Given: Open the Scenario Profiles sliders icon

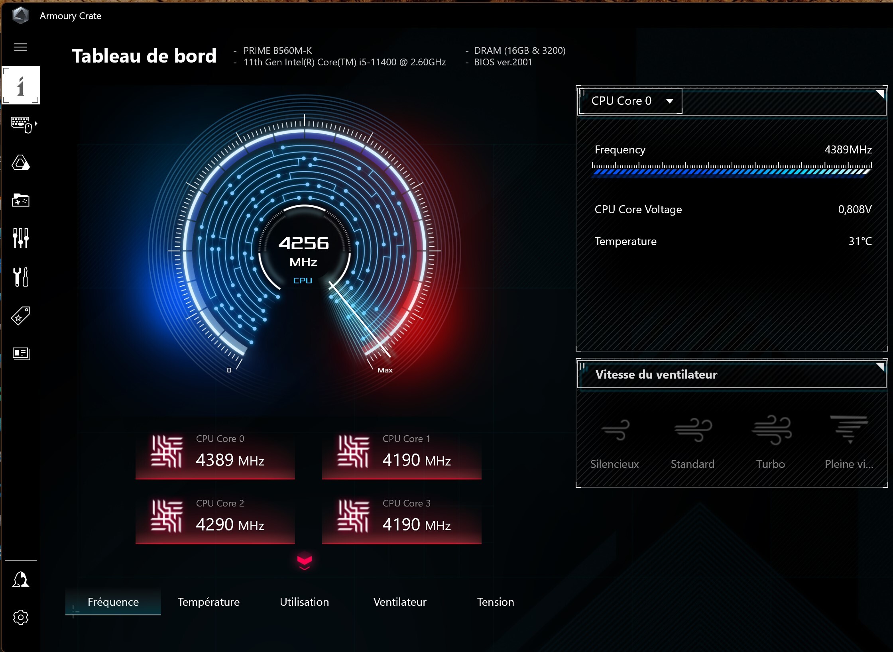Looking at the screenshot, I should pos(21,238).
